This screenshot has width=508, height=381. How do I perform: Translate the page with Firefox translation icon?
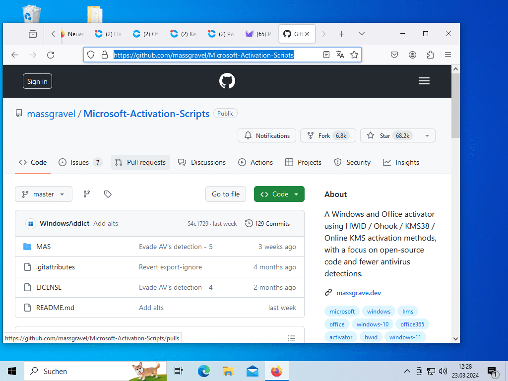point(340,55)
